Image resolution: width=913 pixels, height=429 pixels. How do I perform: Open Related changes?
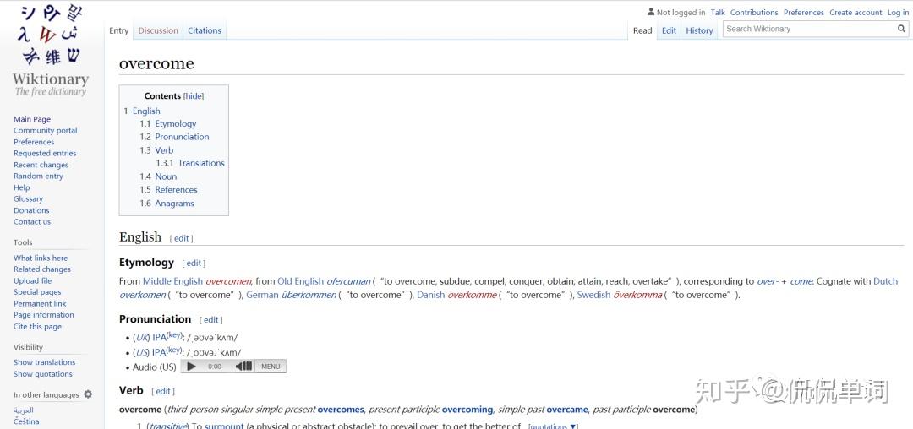tap(42, 269)
